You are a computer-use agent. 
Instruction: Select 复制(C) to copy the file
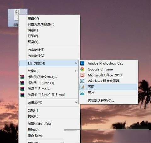33,116
